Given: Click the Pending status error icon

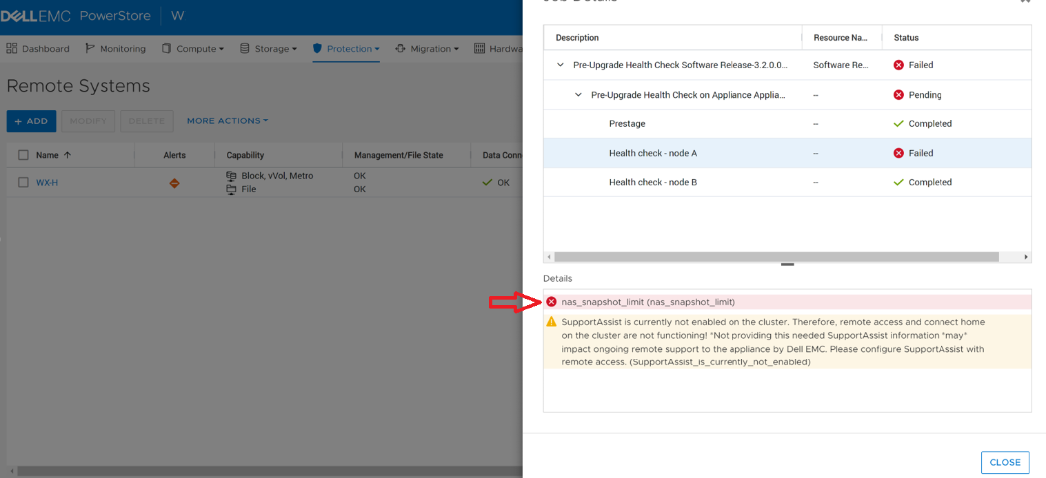Looking at the screenshot, I should [x=898, y=95].
